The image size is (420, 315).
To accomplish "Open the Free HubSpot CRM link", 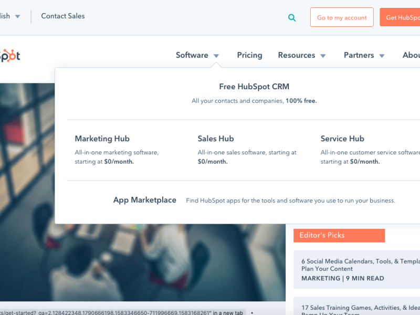I will (x=254, y=87).
